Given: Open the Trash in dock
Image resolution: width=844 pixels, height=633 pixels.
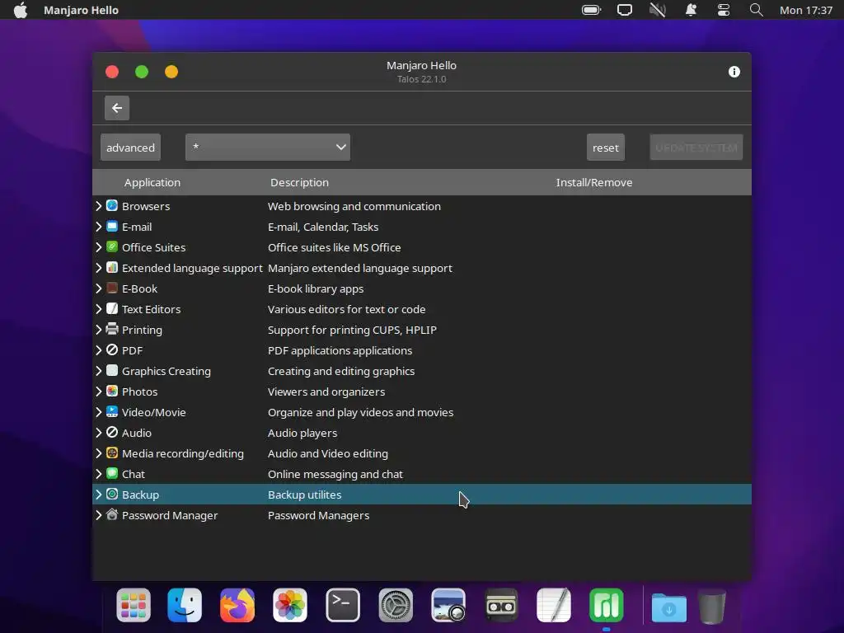Looking at the screenshot, I should coord(712,606).
